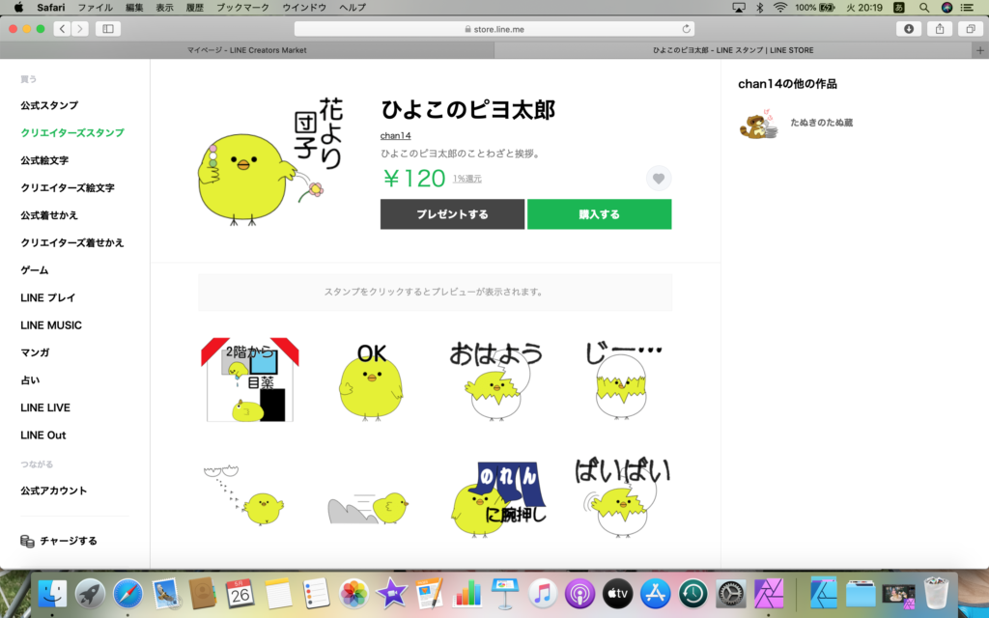The height and width of the screenshot is (618, 989).
Task: Open Music from the Dock
Action: pyautogui.click(x=543, y=594)
